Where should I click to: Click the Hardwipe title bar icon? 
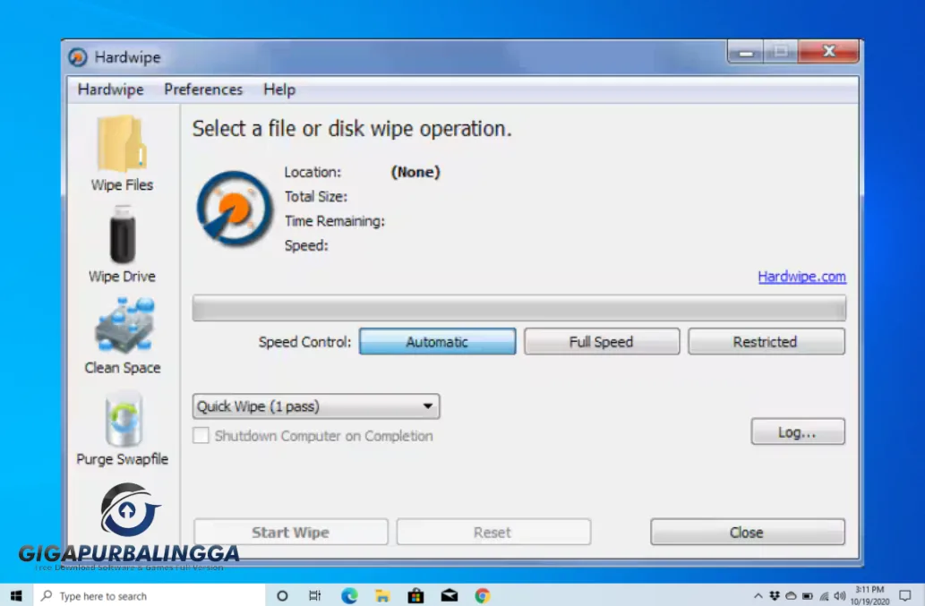pos(77,57)
